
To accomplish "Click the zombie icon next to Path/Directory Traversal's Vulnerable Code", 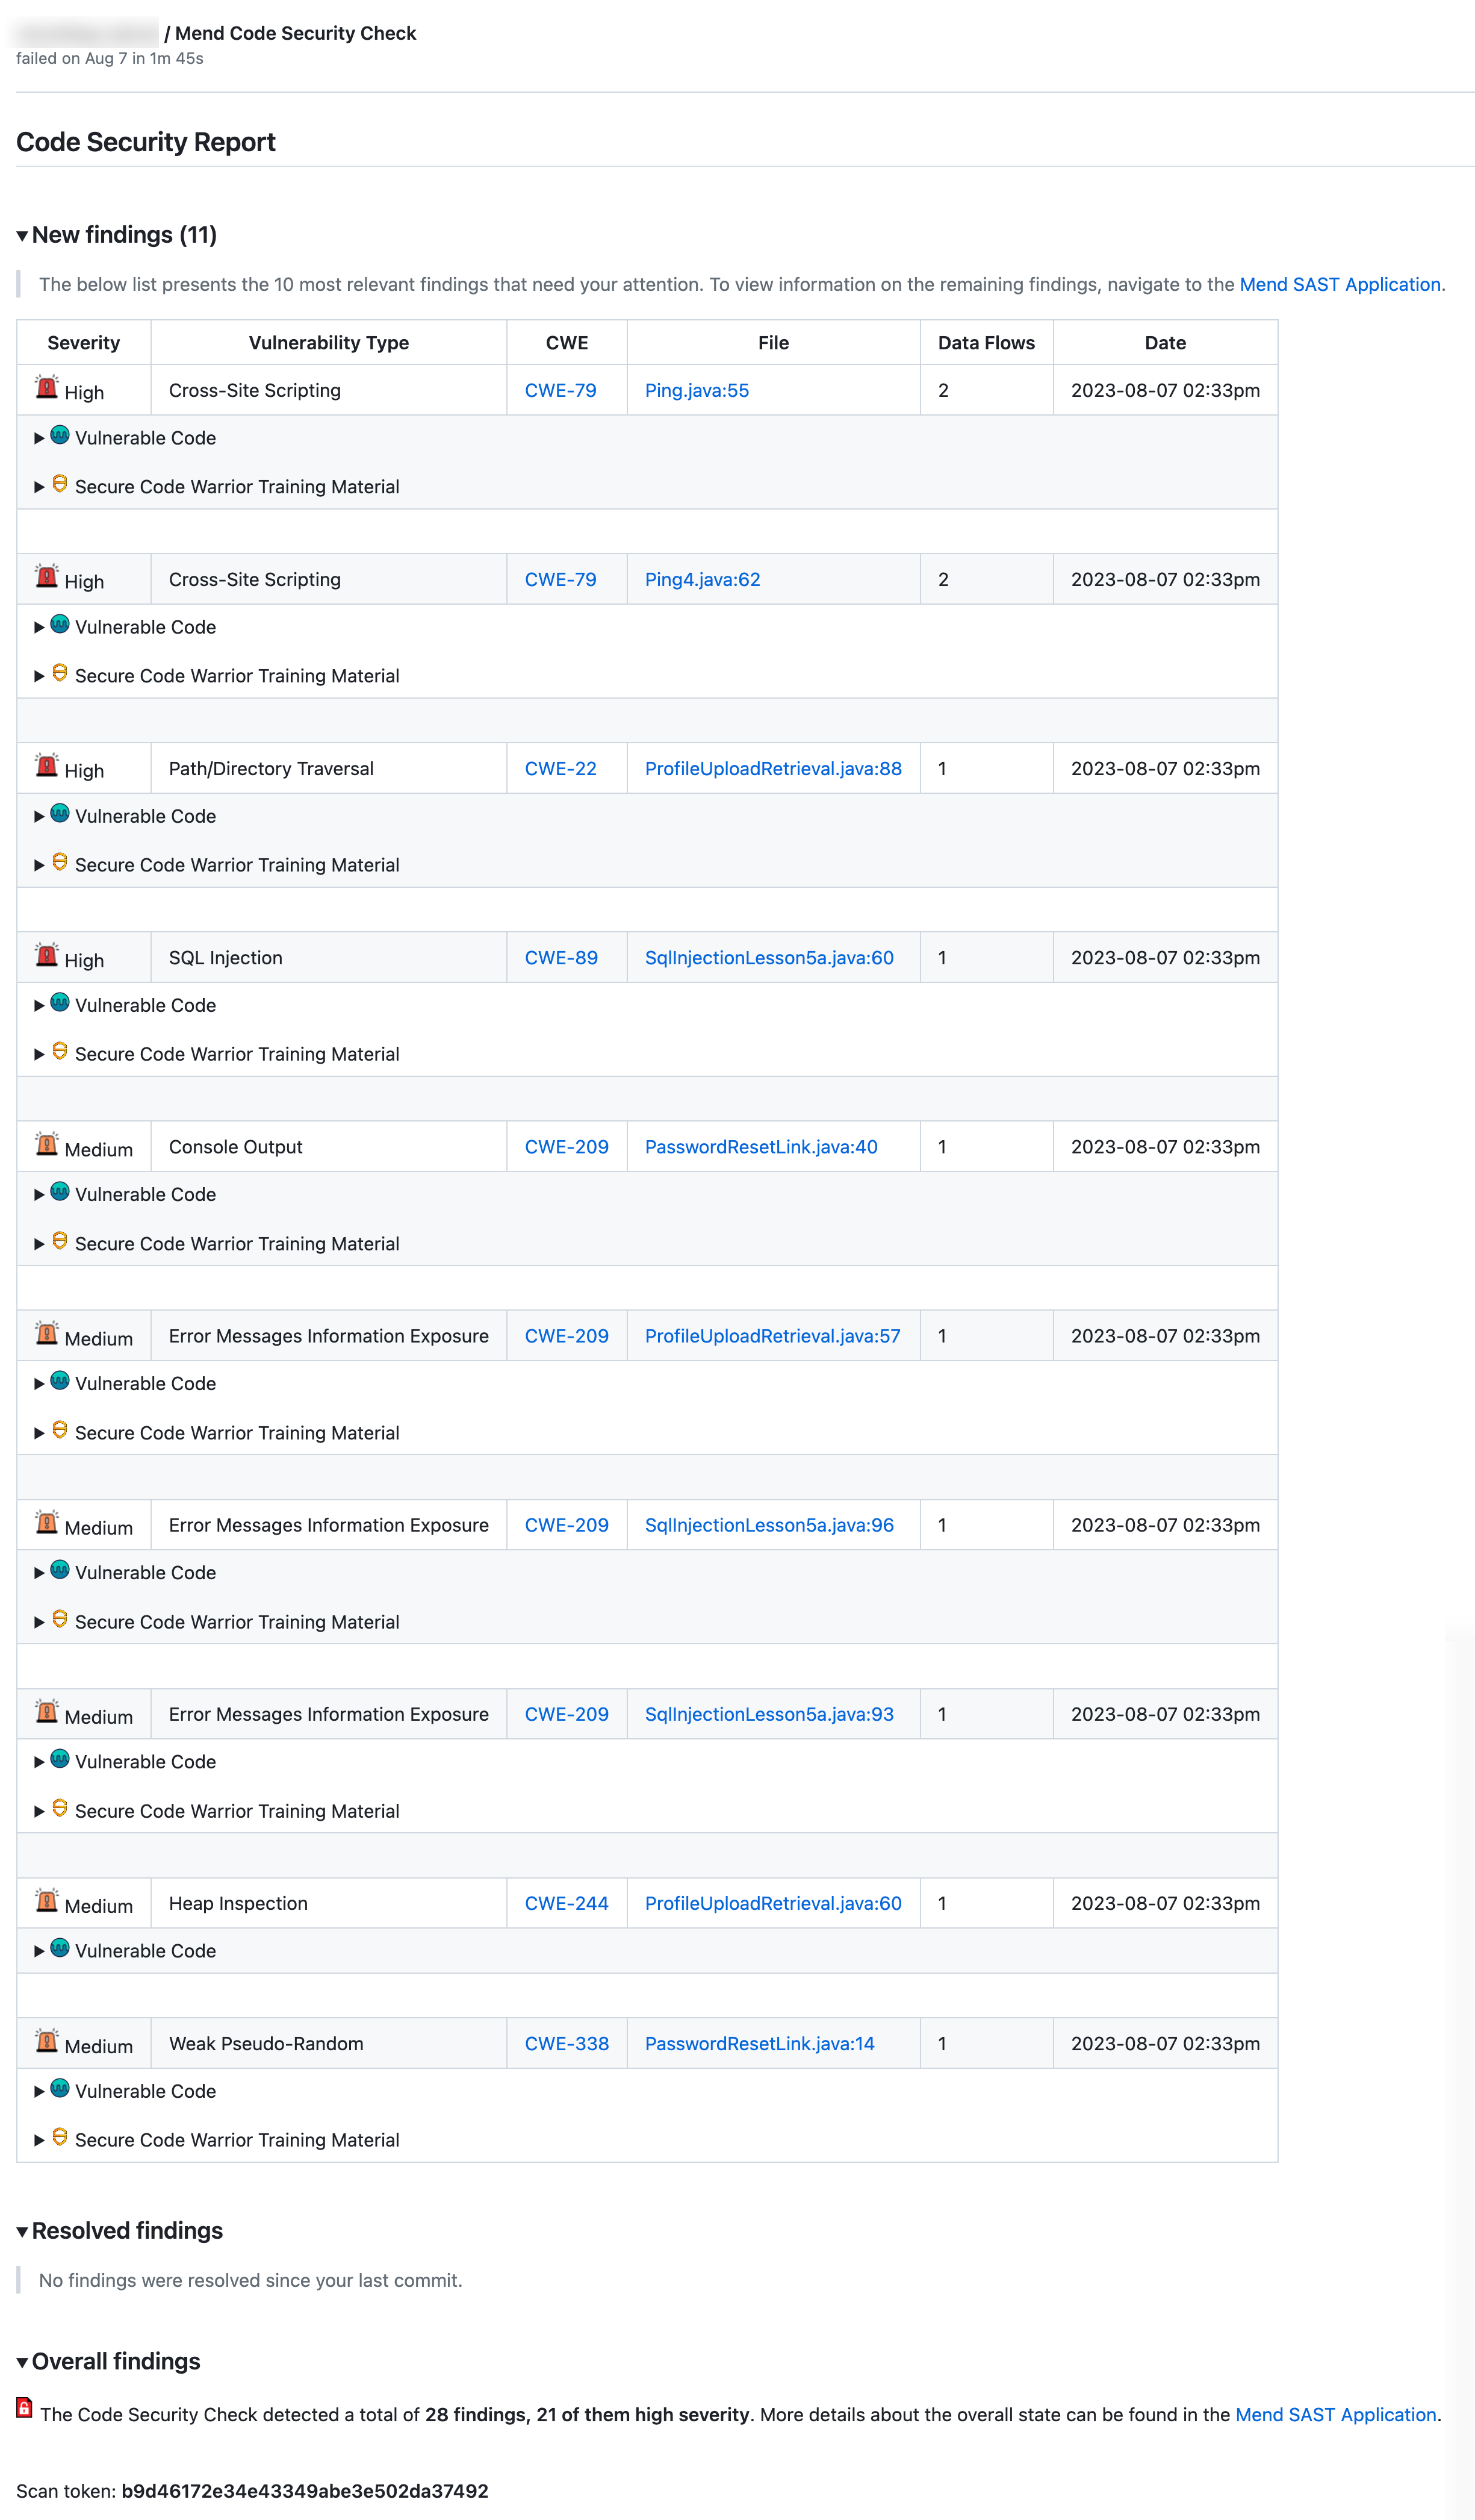I will pos(60,813).
